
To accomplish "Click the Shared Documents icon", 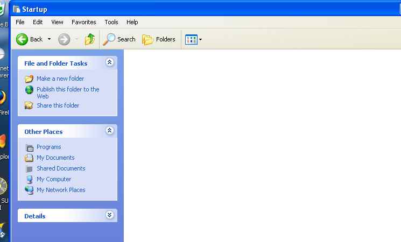I will pyautogui.click(x=29, y=169).
